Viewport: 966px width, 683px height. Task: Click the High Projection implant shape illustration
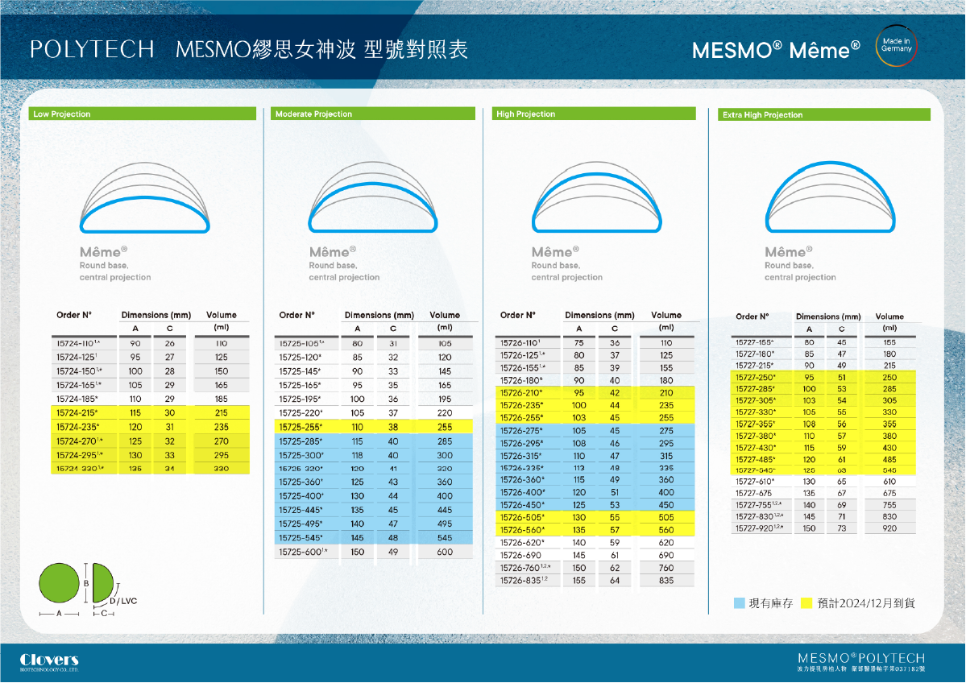596,197
